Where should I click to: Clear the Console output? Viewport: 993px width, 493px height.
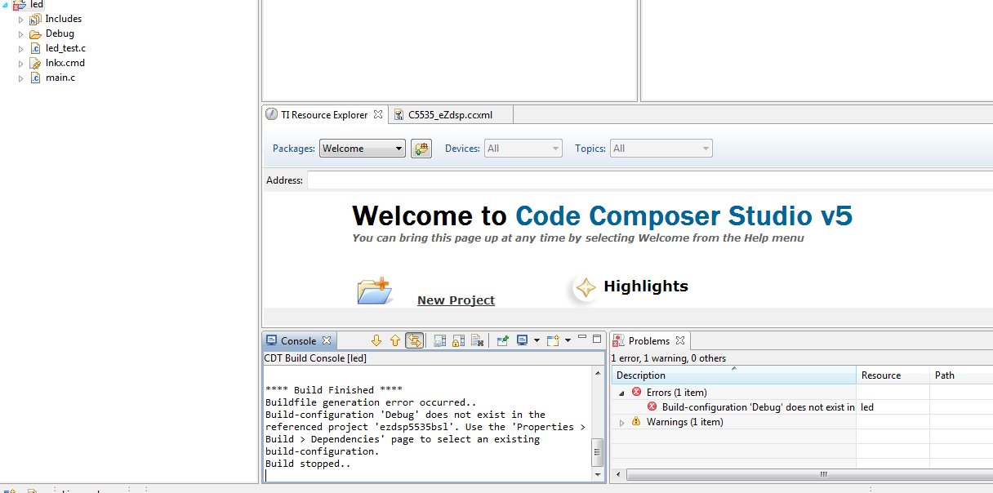pos(478,340)
